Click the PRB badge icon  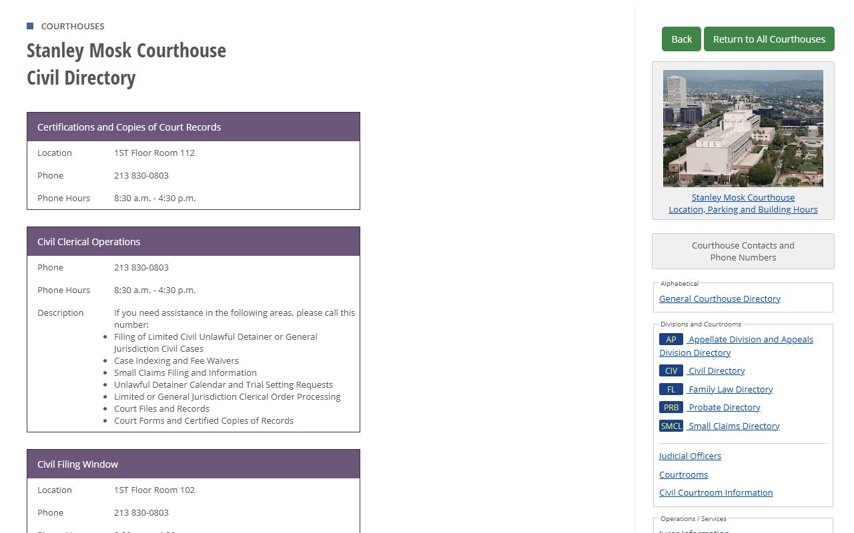[x=671, y=407]
